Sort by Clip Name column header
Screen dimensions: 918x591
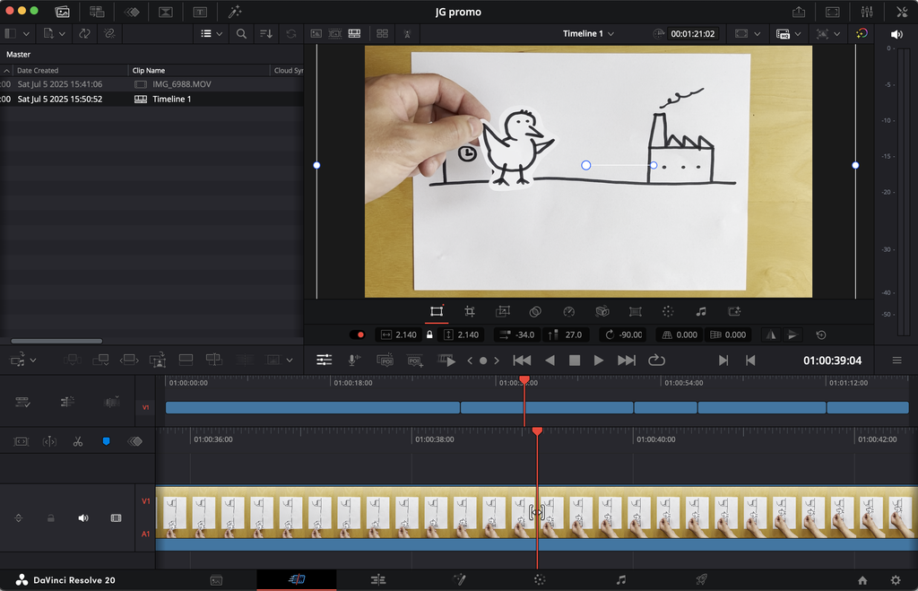point(148,70)
